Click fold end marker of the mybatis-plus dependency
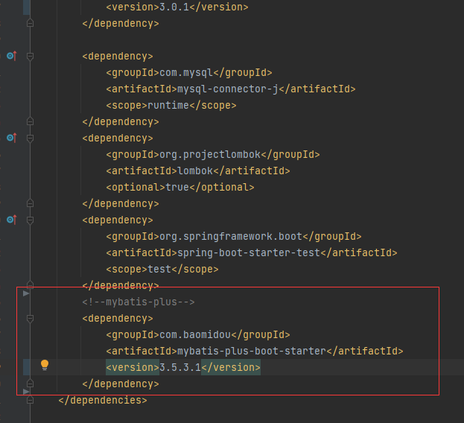Screen dimensions: 464x423 [30, 384]
